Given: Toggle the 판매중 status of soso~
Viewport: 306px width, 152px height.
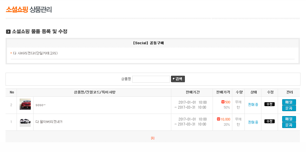Looking at the screenshot, I should 253,104.
